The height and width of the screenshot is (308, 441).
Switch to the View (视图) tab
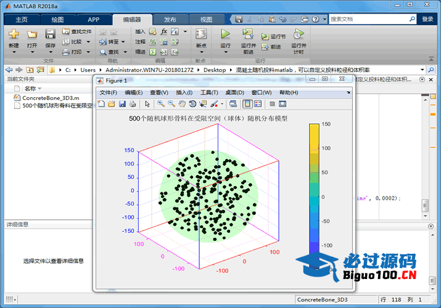[x=206, y=19]
